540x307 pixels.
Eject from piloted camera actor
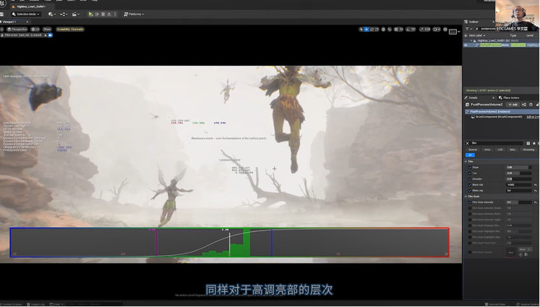(x=45, y=35)
